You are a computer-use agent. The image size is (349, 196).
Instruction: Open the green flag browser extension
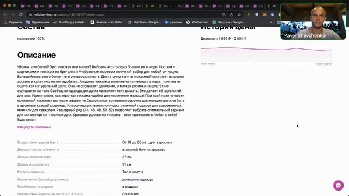(x=249, y=15)
